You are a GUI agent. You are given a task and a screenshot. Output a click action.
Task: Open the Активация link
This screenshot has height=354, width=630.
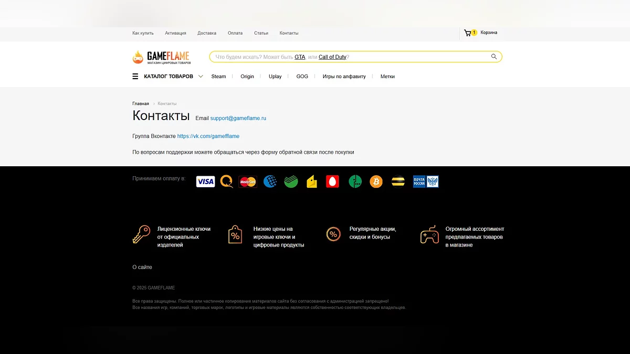175,33
